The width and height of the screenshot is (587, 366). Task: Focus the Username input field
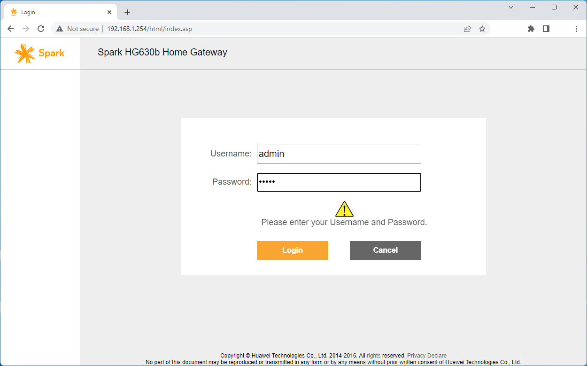pyautogui.click(x=339, y=154)
